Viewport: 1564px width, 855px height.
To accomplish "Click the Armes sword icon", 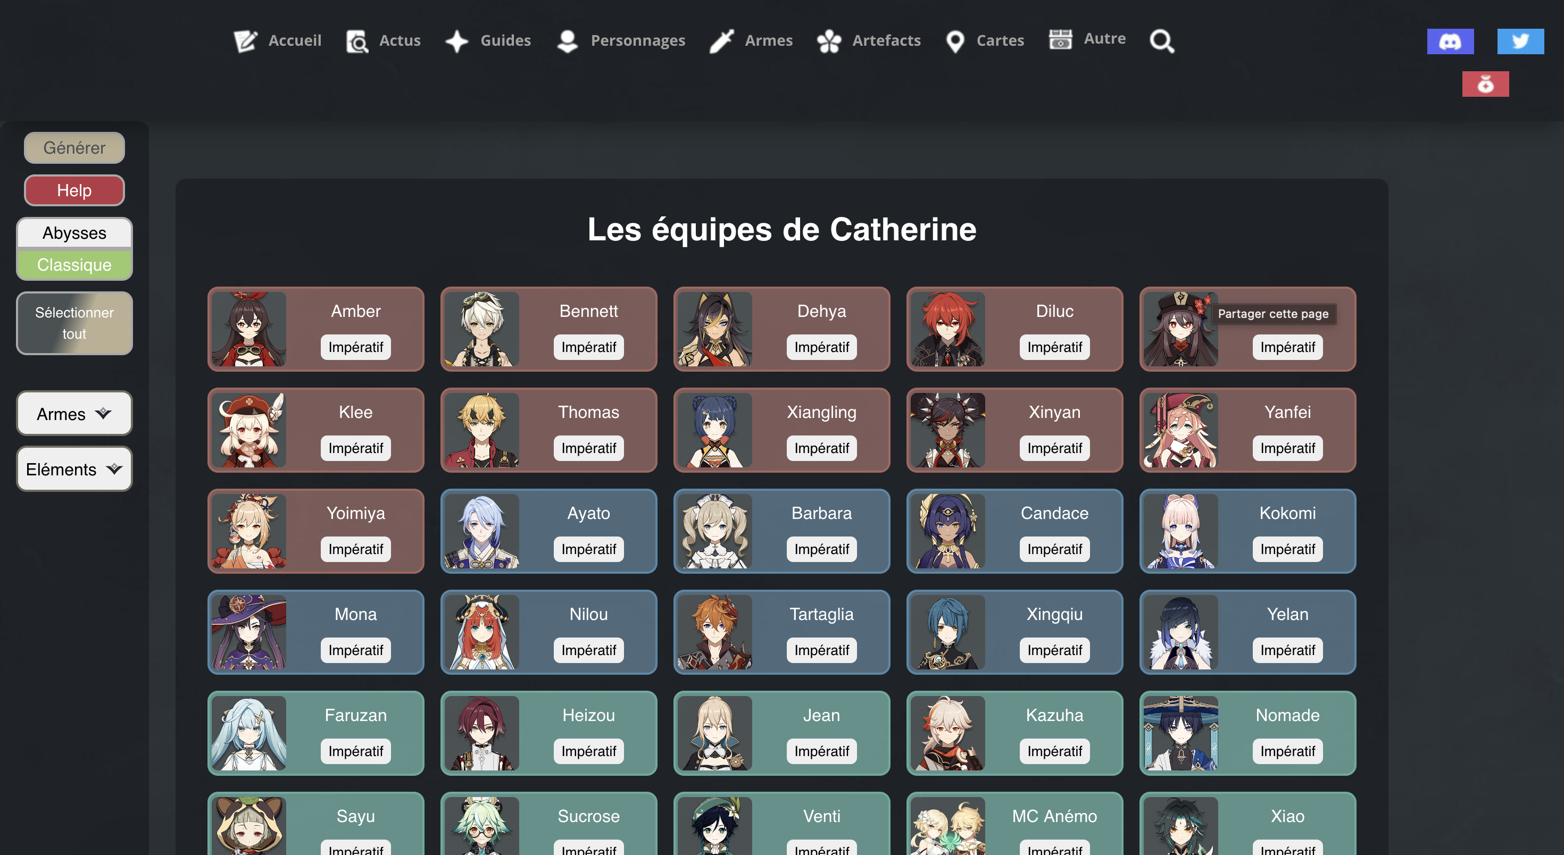I will 721,40.
